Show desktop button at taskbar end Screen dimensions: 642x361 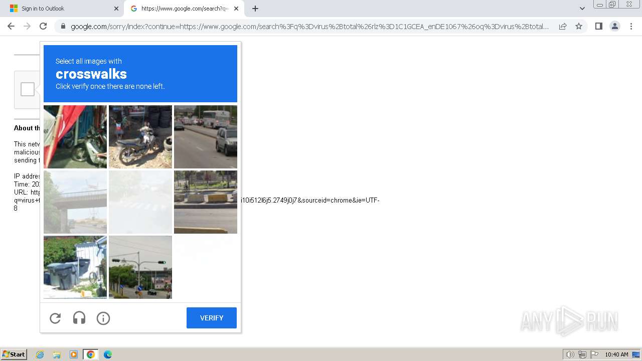click(x=636, y=354)
